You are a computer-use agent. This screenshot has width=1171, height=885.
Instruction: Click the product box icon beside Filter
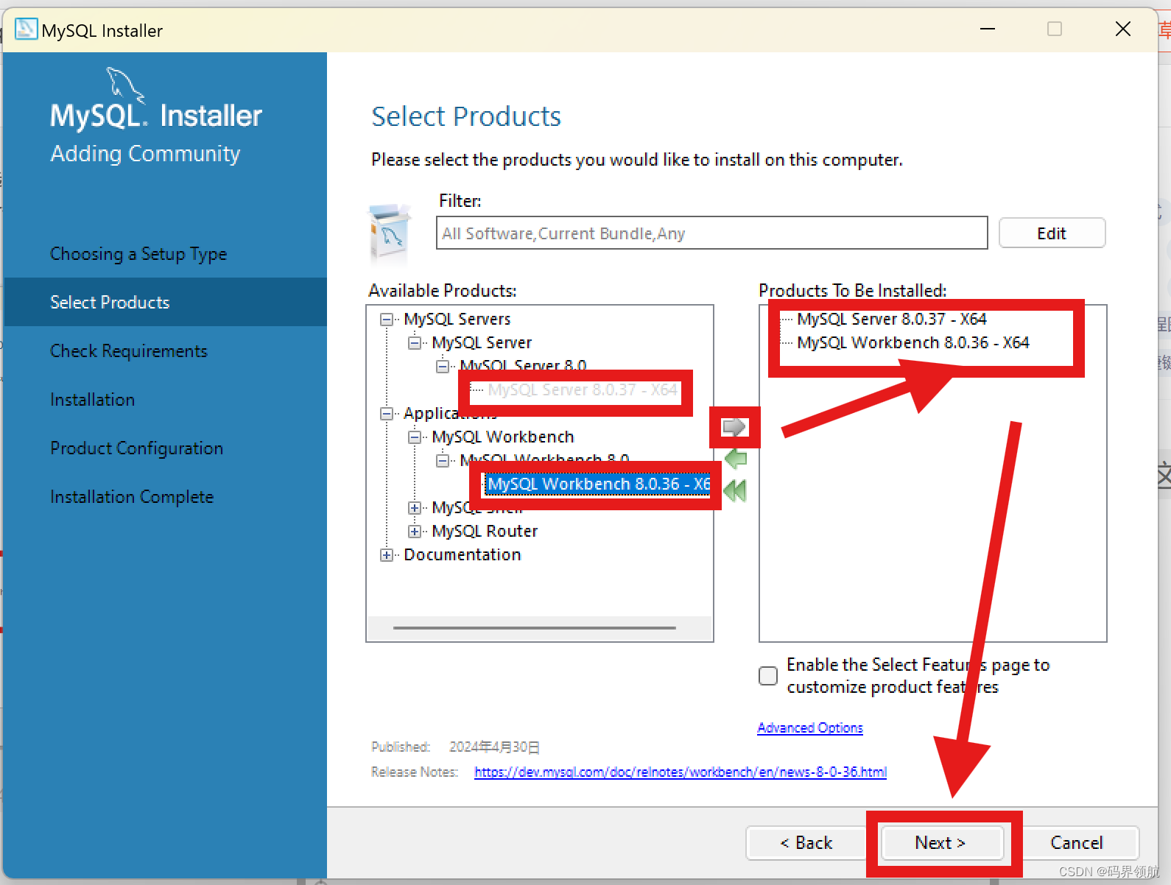[x=390, y=233]
